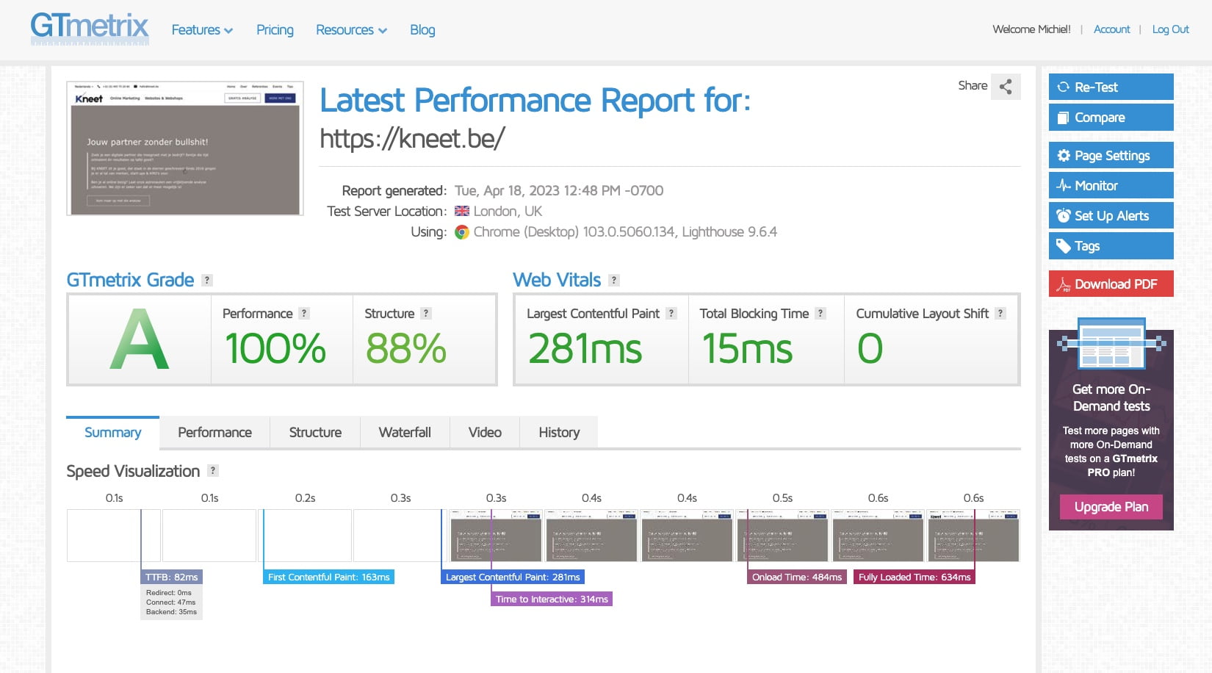1212x673 pixels.
Task: Click the GTmetrix Grade help question mark
Action: [x=207, y=280]
